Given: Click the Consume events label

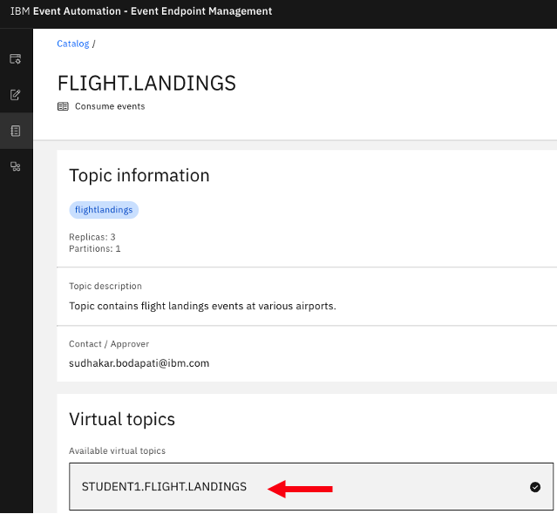Looking at the screenshot, I should tap(110, 106).
